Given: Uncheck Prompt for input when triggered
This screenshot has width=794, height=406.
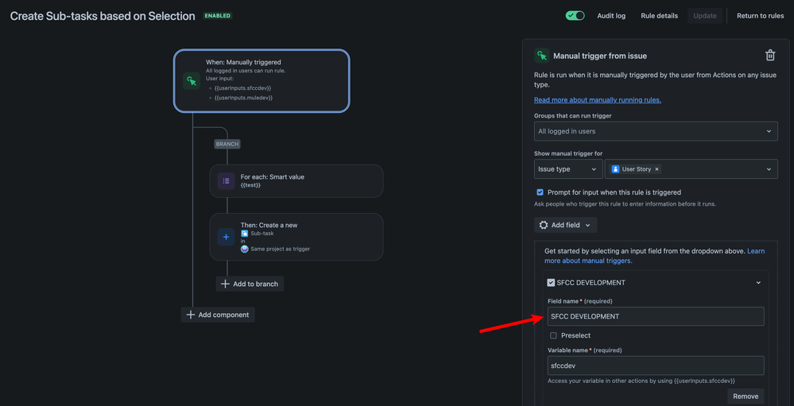Looking at the screenshot, I should coord(540,192).
